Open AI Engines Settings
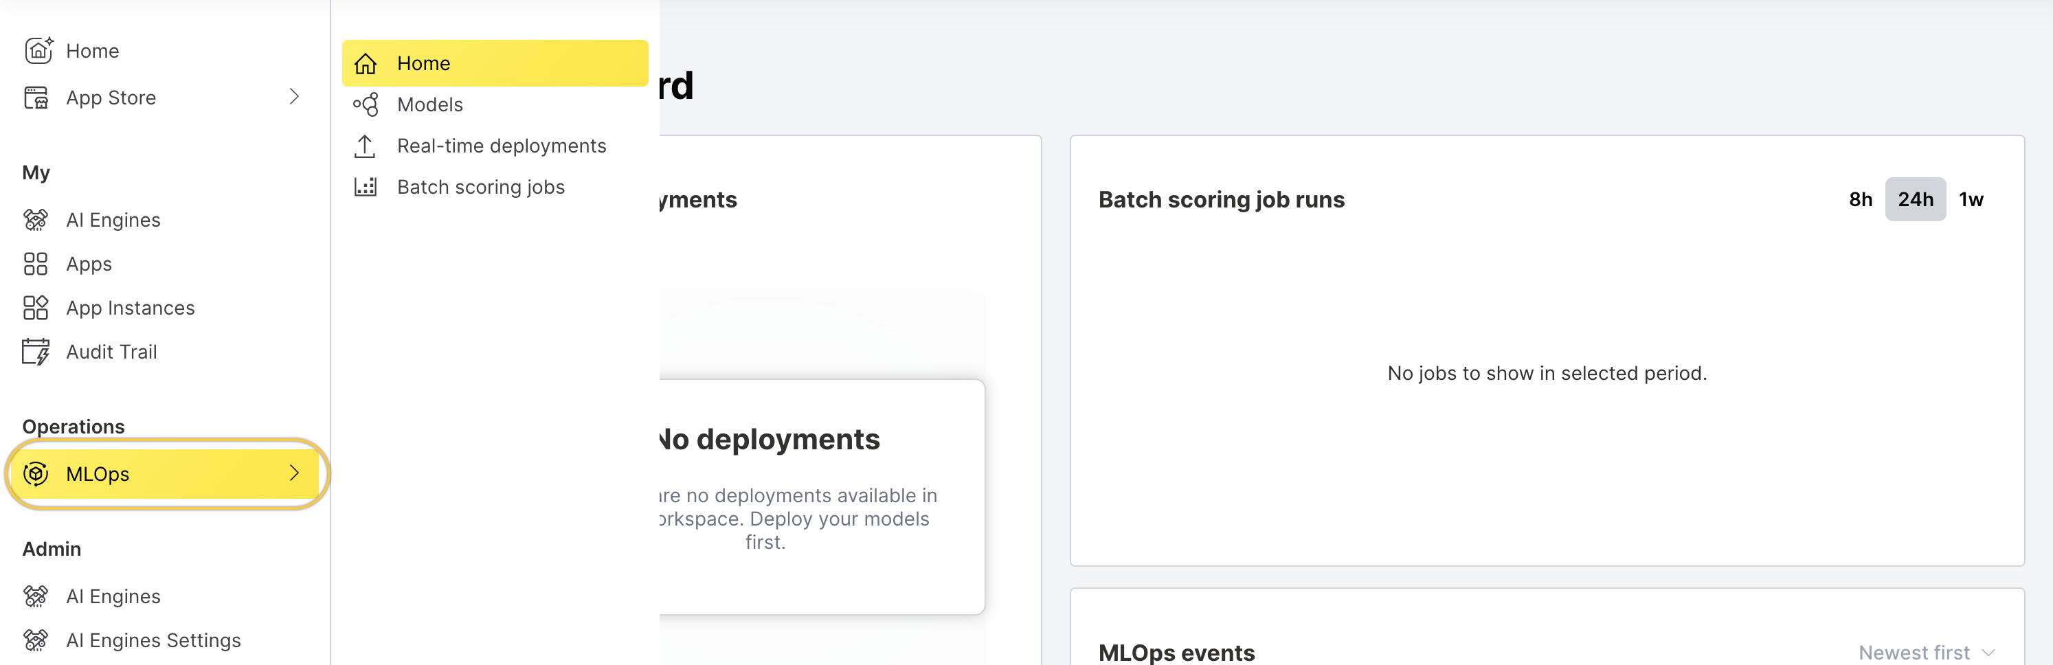 (x=164, y=640)
